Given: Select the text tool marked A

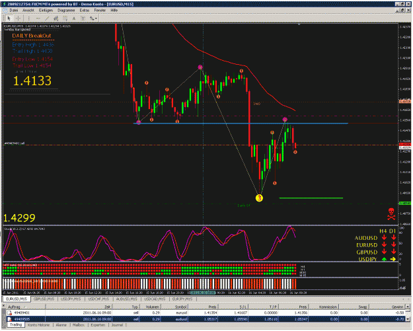Looking at the screenshot, I should (x=74, y=18).
